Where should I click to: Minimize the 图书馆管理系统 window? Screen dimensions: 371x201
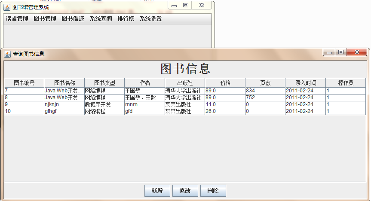[174, 6]
